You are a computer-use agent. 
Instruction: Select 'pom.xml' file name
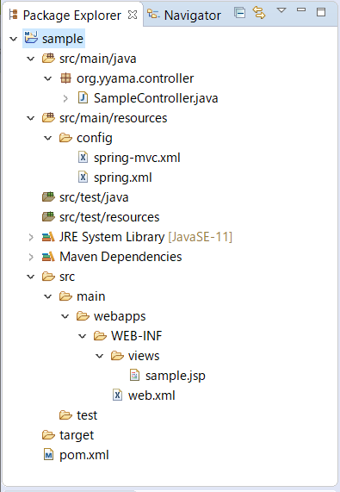point(84,455)
